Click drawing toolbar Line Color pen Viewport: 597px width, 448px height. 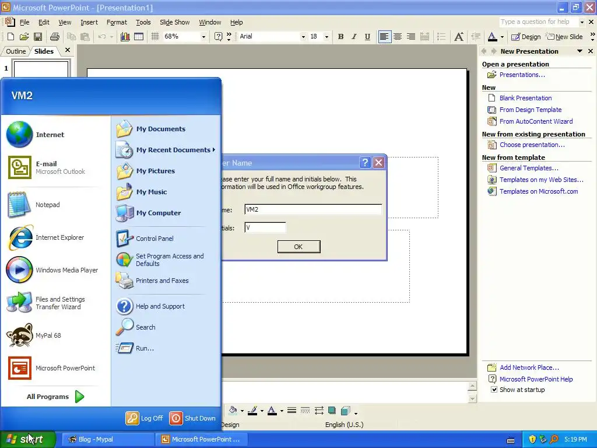tap(252, 410)
